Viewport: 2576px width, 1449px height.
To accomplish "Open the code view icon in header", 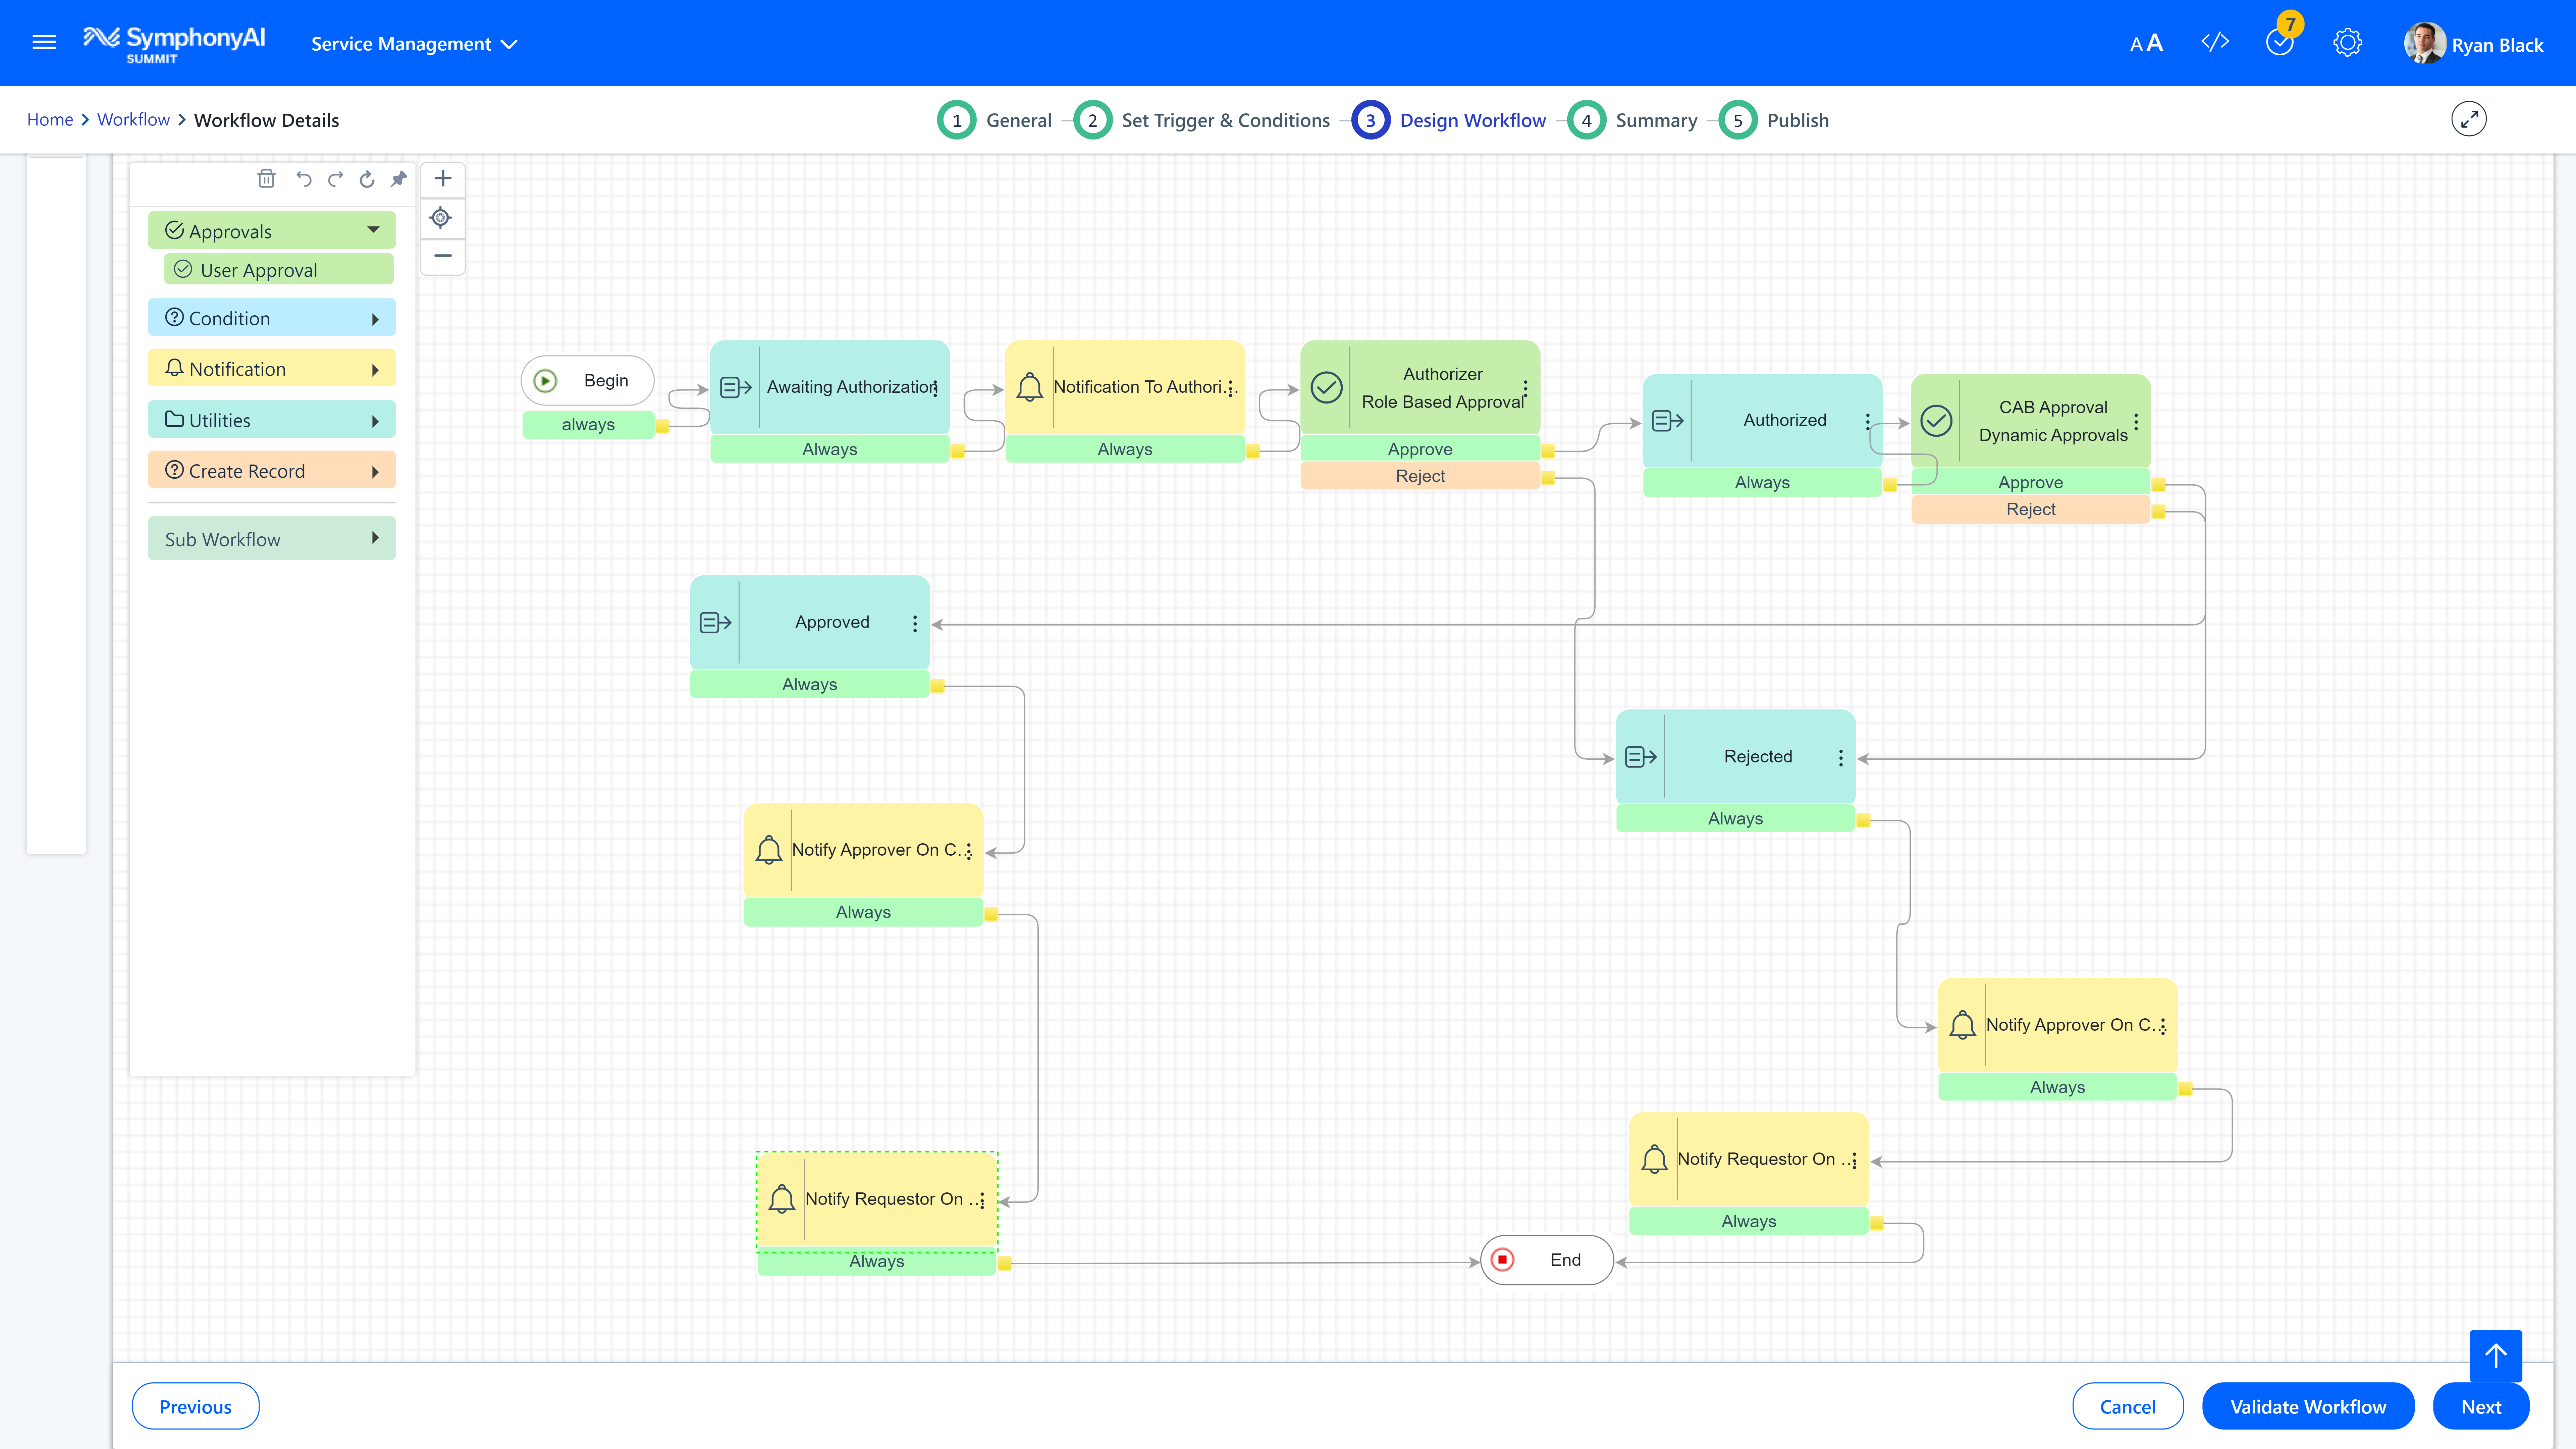I will coord(2215,42).
